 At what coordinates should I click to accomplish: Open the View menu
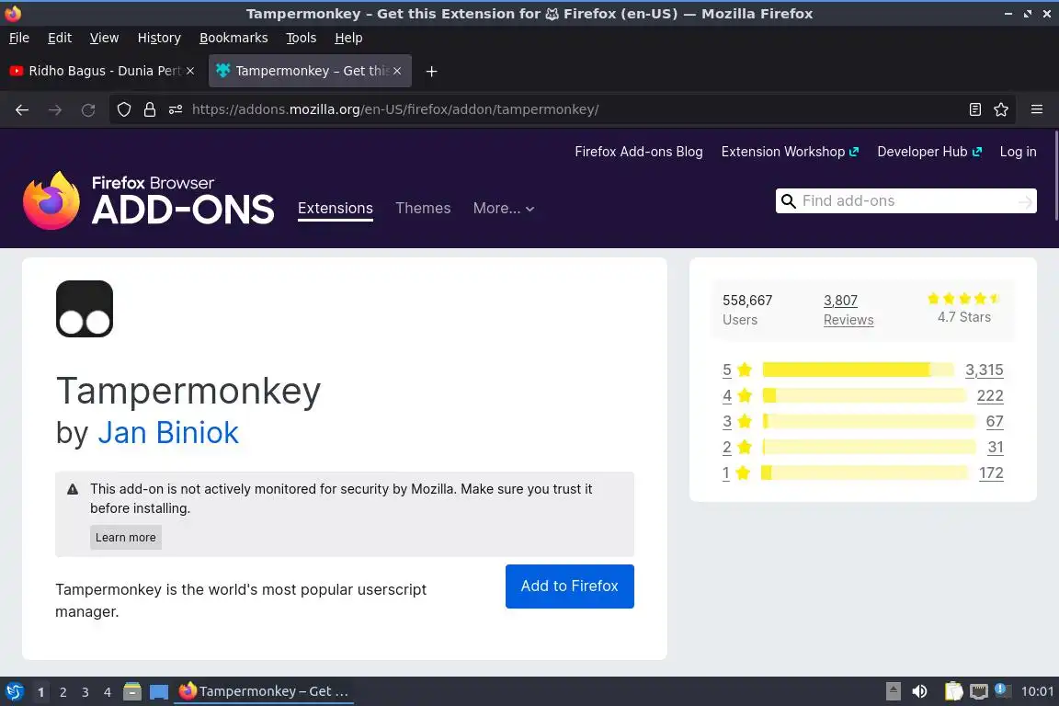104,38
